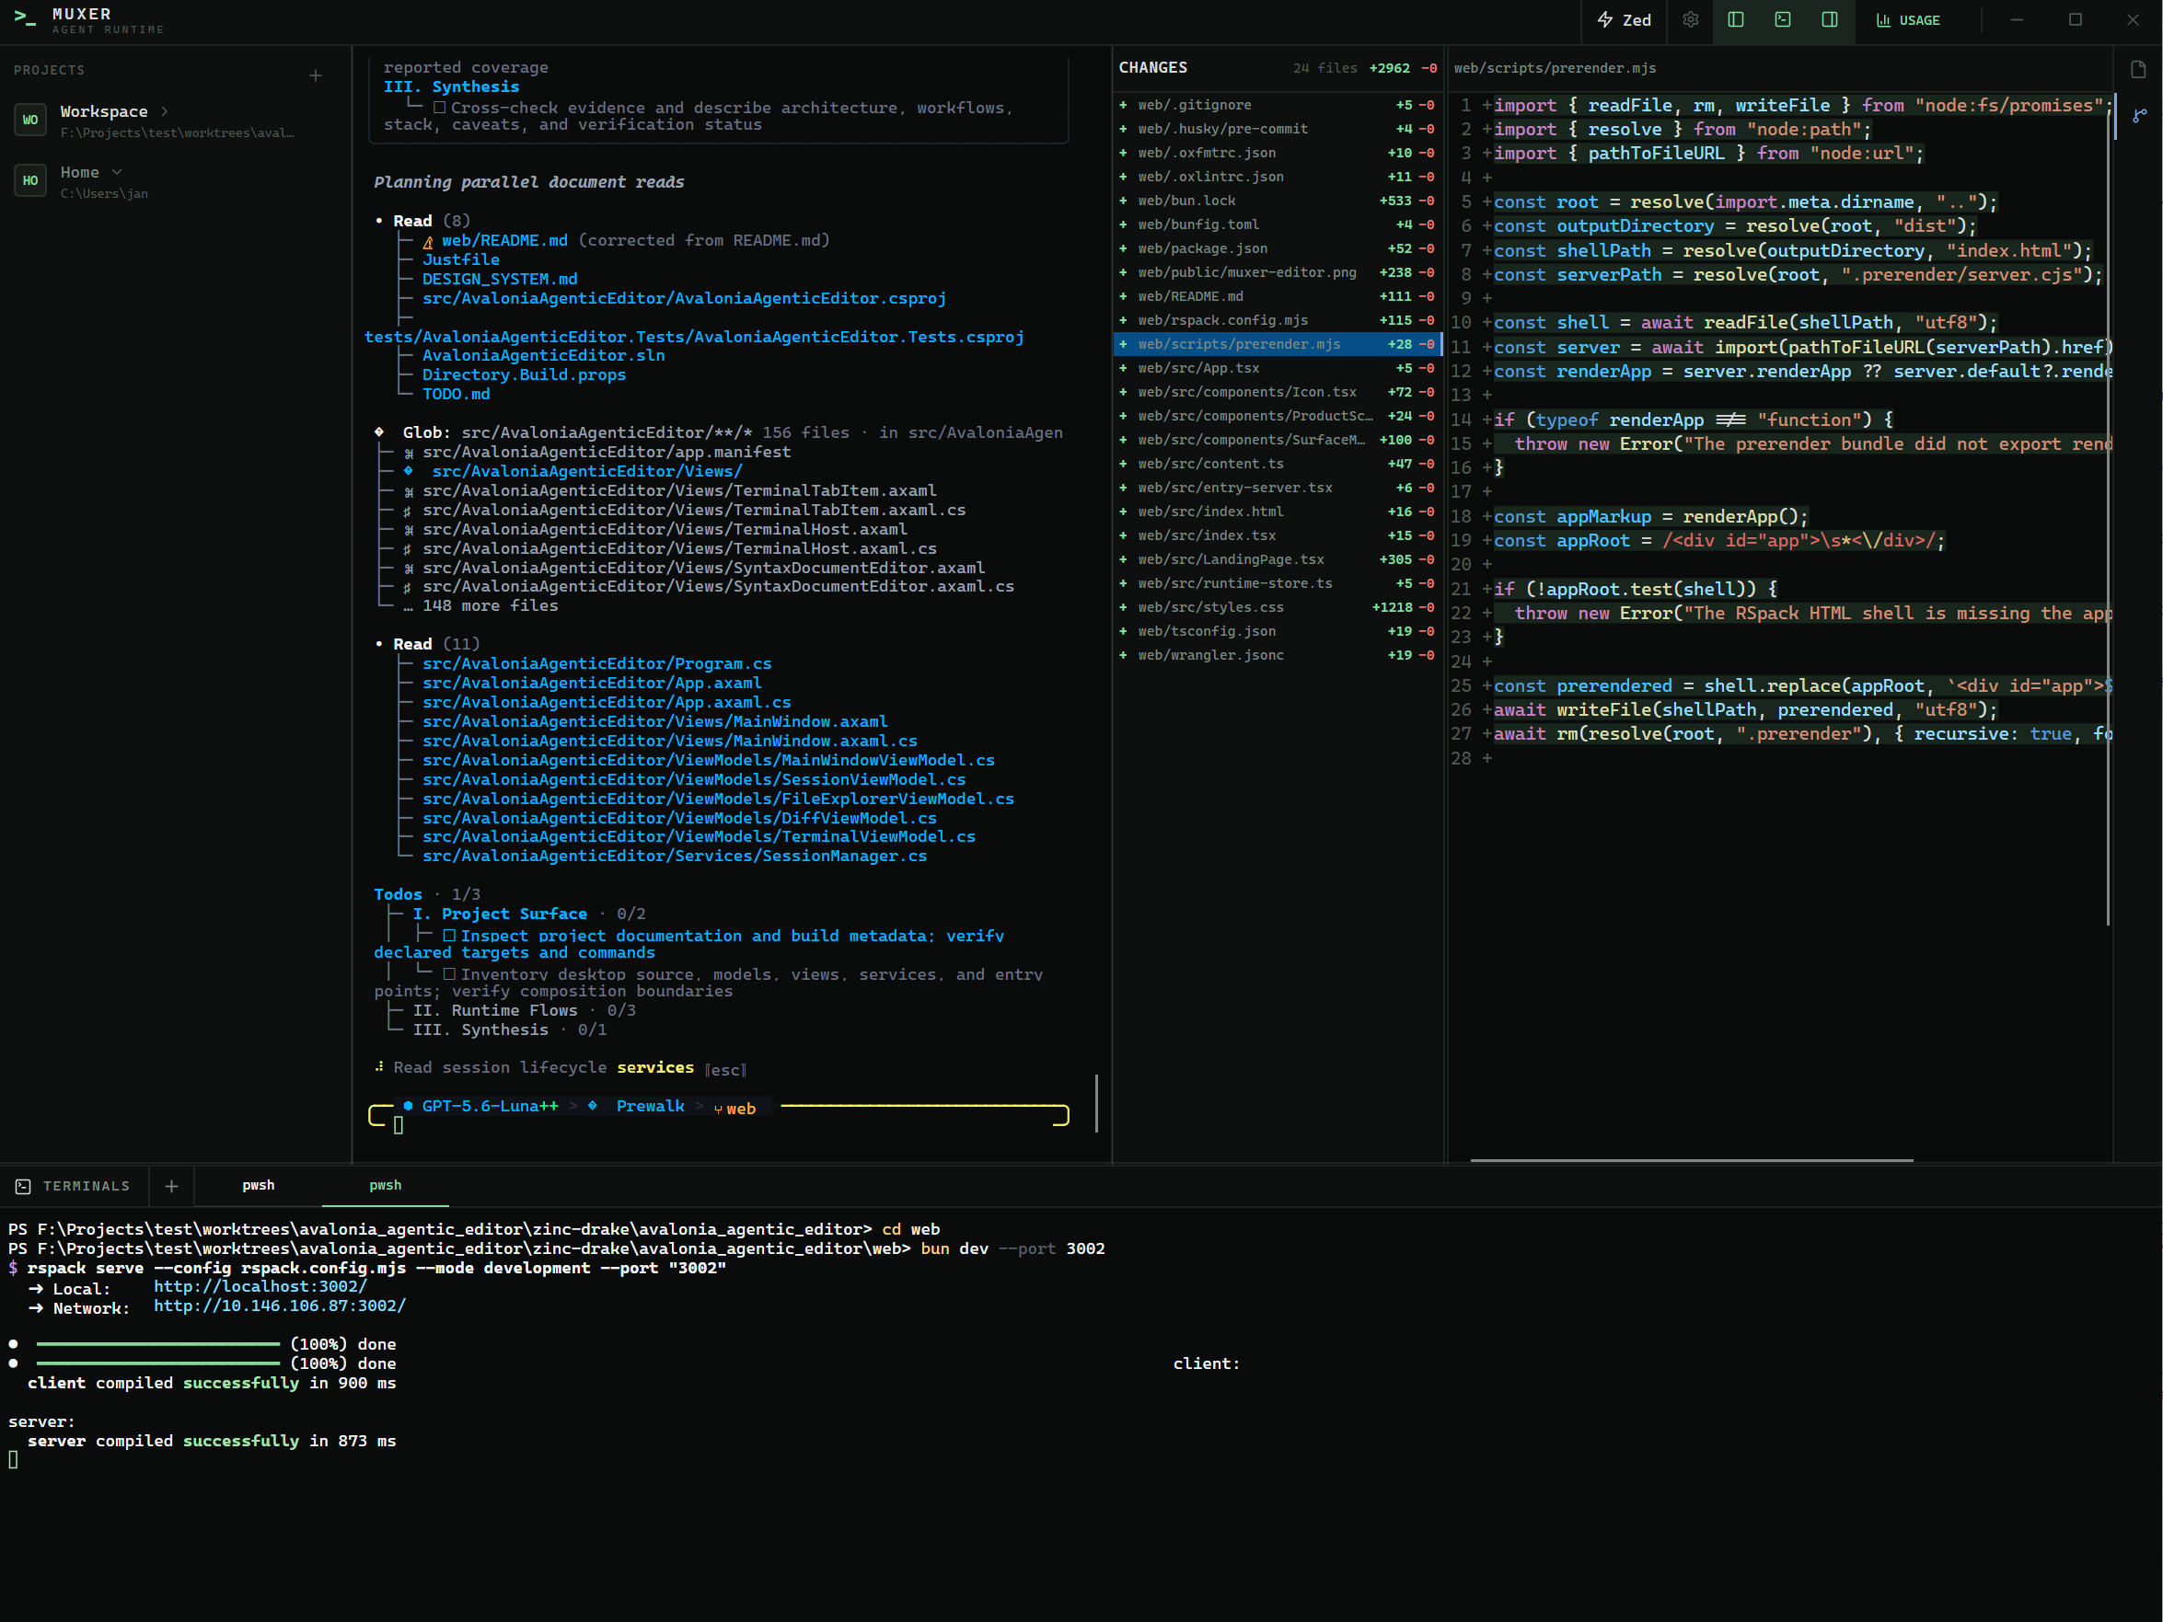This screenshot has height=1622, width=2163.
Task: Select the GPT-5.6-Luna++ model selector
Action: point(489,1107)
